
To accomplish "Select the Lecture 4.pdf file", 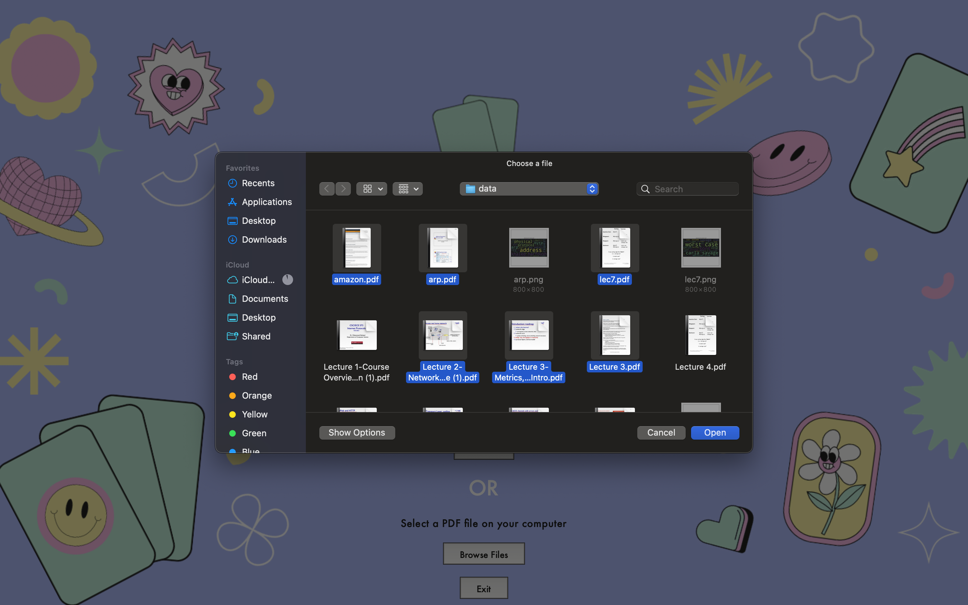I will pos(700,336).
